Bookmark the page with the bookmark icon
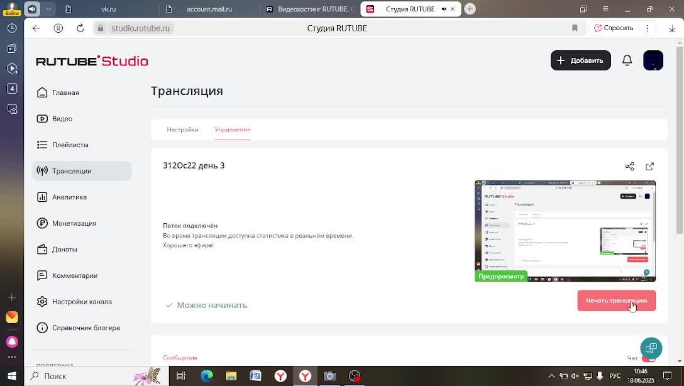The image size is (684, 386). click(575, 28)
